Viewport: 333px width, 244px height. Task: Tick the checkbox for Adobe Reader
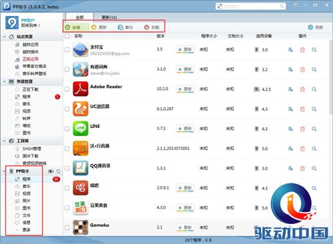67,89
